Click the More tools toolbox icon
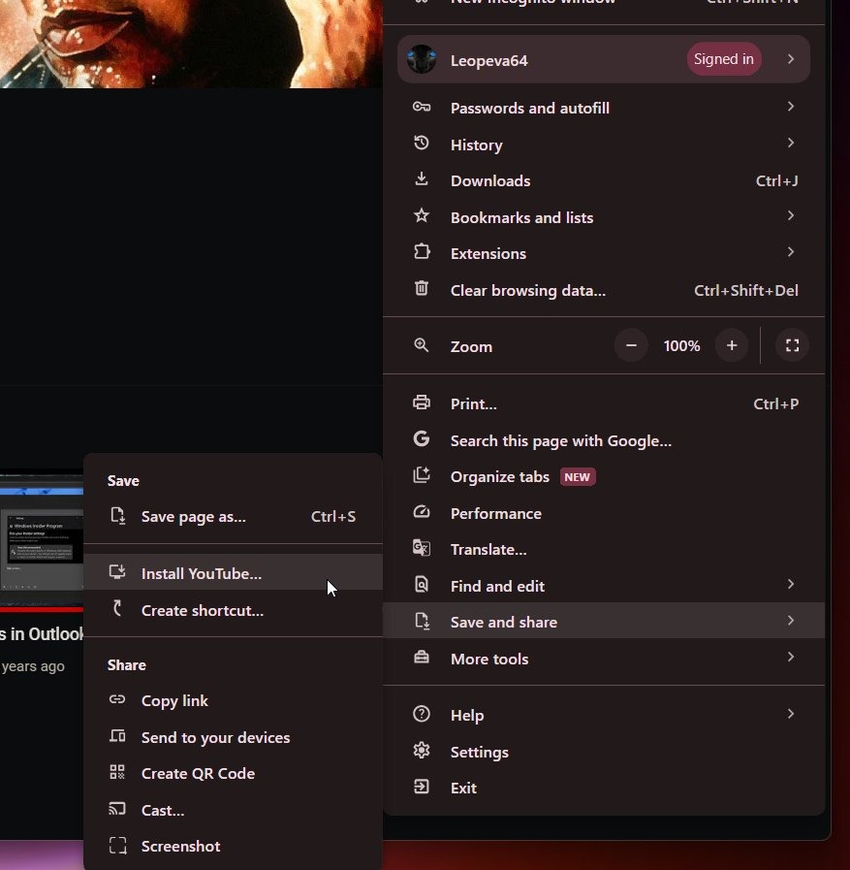The width and height of the screenshot is (850, 870). [422, 657]
